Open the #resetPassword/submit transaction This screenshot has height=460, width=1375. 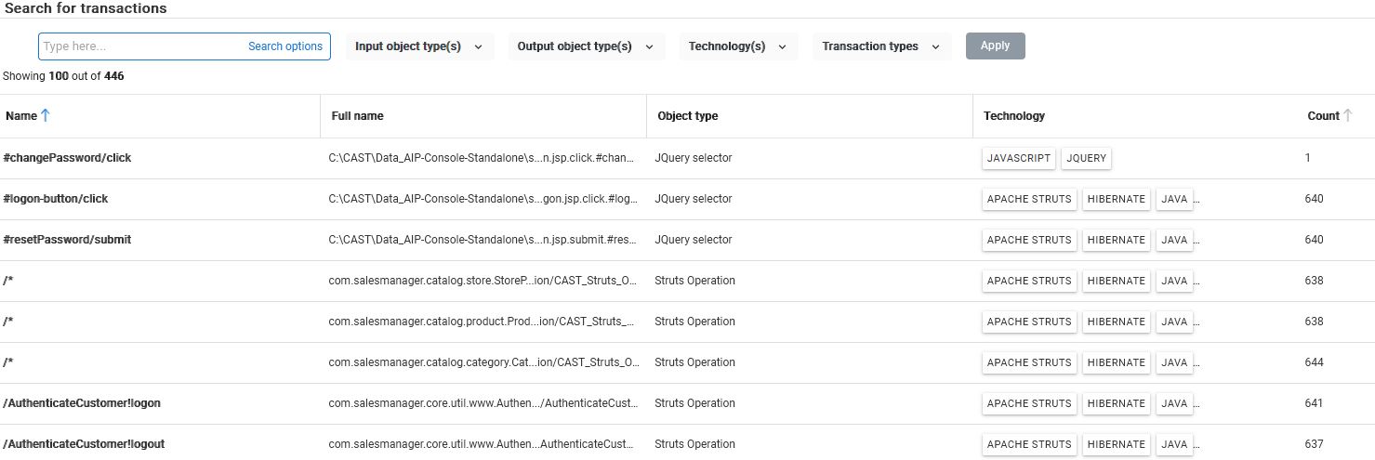[x=68, y=240]
